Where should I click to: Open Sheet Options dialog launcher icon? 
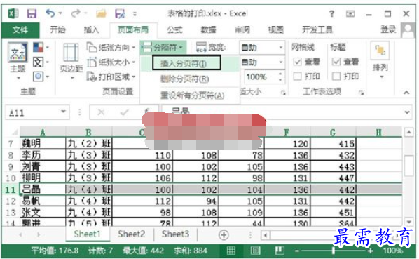[362, 93]
